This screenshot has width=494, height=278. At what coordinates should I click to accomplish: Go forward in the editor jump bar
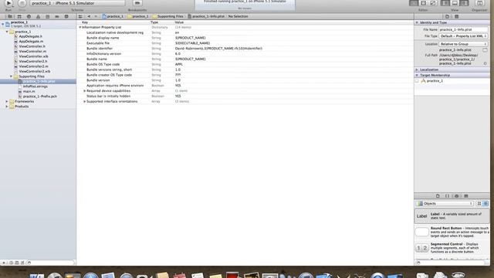point(96,16)
